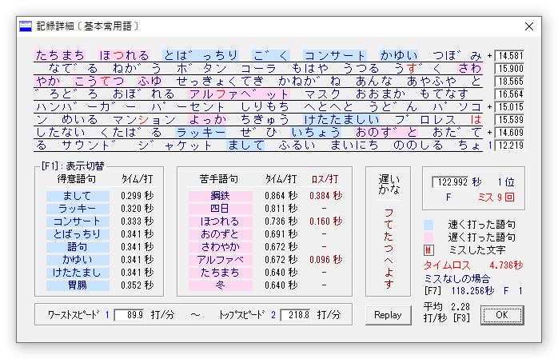Select けたたまし in the 得意語句 list
This screenshot has height=359, width=558.
[x=78, y=273]
